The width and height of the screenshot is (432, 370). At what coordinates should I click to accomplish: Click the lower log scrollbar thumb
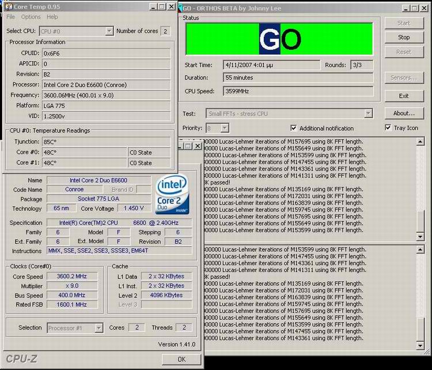point(420,330)
